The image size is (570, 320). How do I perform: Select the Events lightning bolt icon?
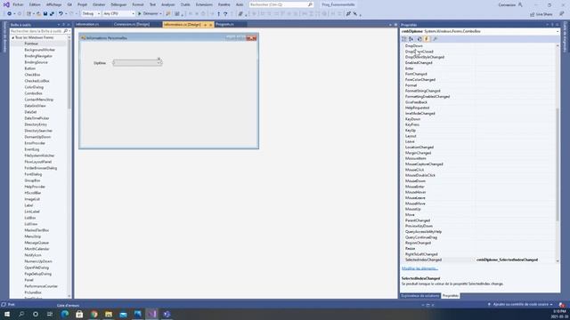(427, 39)
